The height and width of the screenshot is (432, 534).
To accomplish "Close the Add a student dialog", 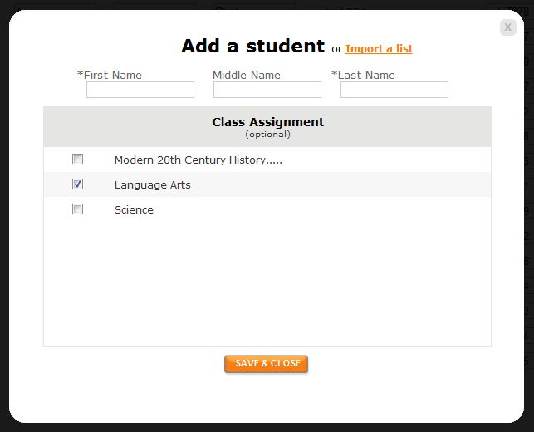I will (x=507, y=27).
